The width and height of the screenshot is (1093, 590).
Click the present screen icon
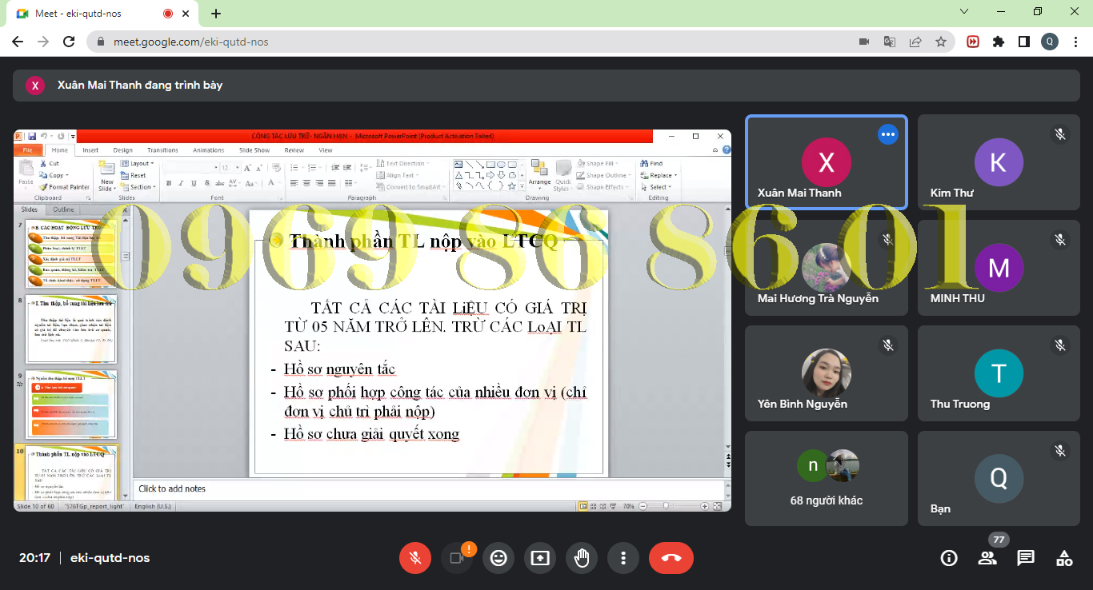540,558
